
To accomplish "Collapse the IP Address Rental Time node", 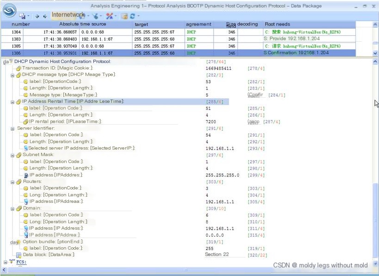I will click(12, 102).
